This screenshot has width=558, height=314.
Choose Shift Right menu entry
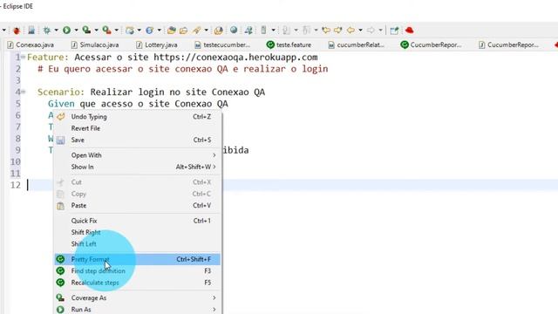coord(138,233)
